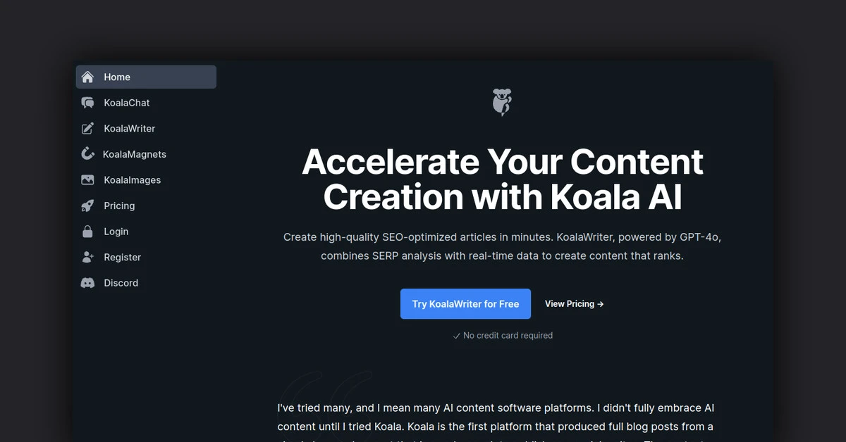Click the arrow next to View Pricing

point(600,303)
